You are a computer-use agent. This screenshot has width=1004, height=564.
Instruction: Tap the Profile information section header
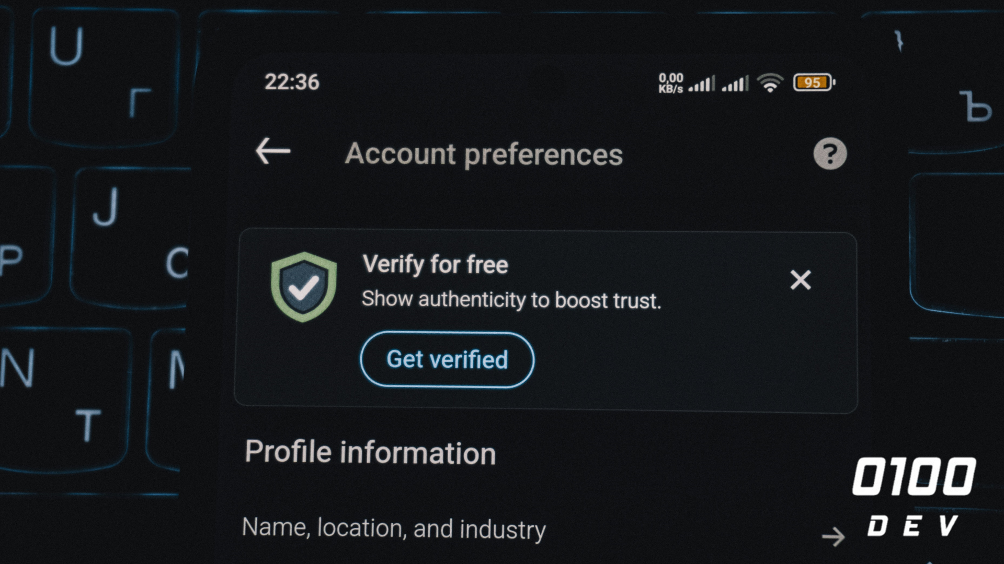pos(370,452)
